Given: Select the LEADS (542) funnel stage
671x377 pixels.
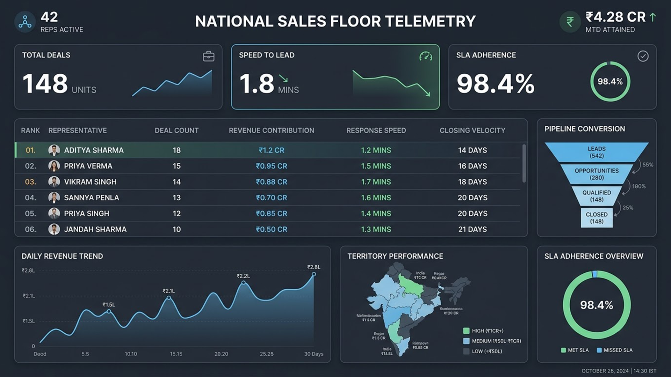Looking at the screenshot, I should coord(597,152).
